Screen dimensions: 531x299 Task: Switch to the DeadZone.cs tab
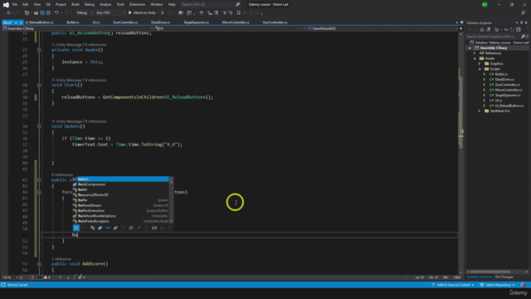[x=160, y=22]
